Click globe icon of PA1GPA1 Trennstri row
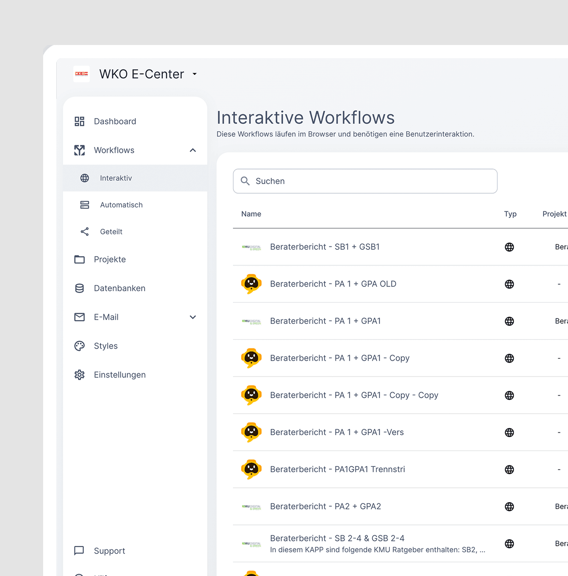Image resolution: width=568 pixels, height=576 pixels. pos(509,470)
